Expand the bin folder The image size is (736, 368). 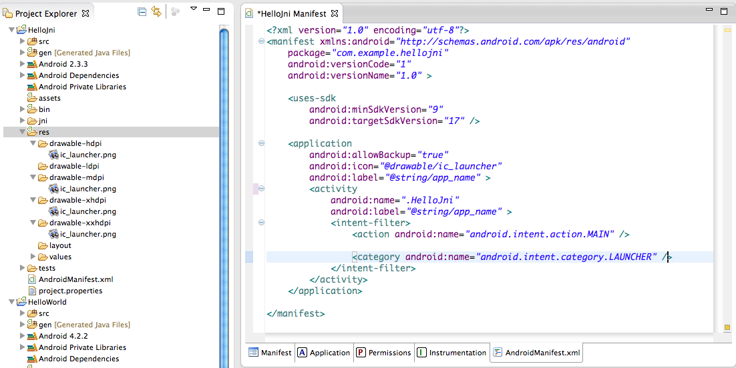pyautogui.click(x=22, y=109)
